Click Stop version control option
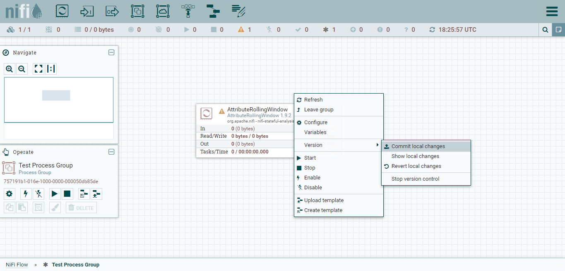 (415, 179)
